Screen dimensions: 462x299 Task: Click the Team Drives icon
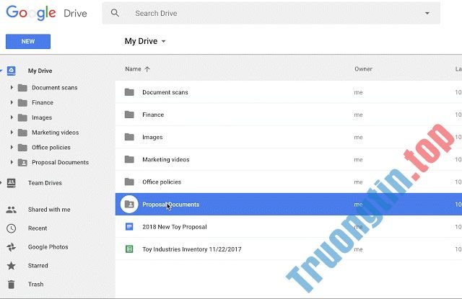point(12,183)
